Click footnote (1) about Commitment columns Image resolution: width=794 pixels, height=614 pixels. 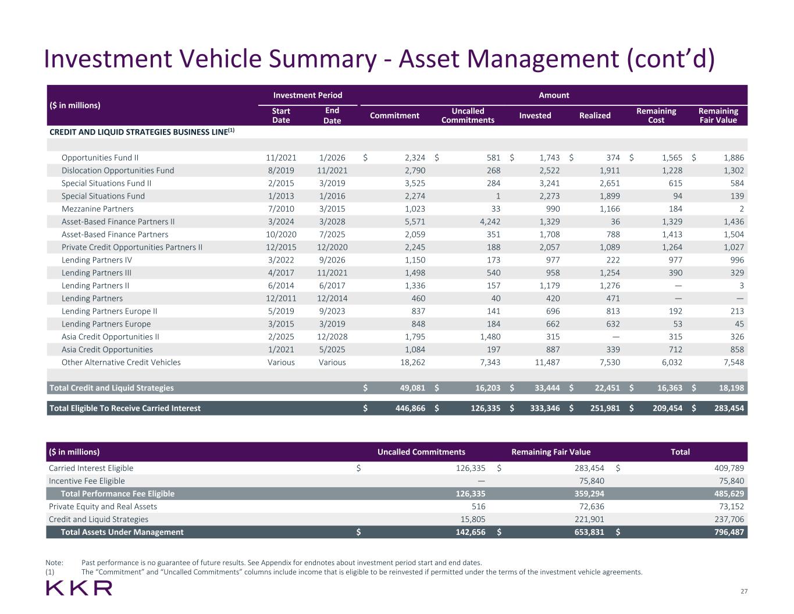tap(362, 572)
